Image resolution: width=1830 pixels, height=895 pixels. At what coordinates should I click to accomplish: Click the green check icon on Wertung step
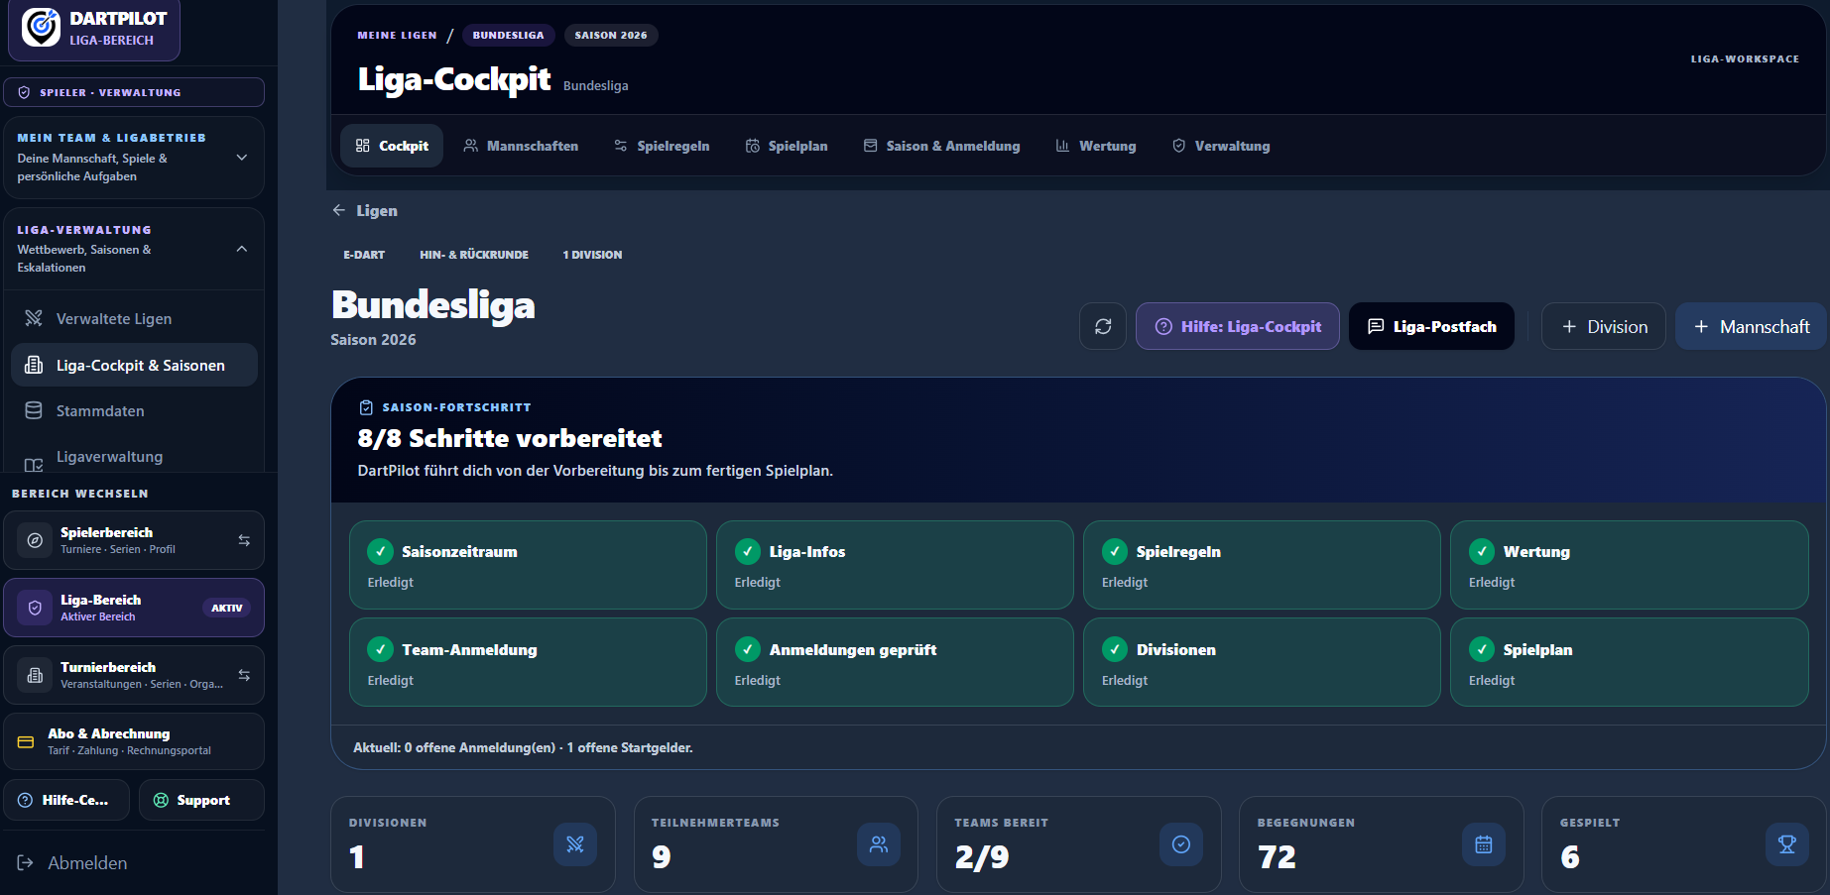[x=1482, y=551]
